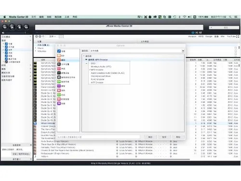Tick the top checkbox at right panel edge
241x181 pixels.
click(x=236, y=48)
